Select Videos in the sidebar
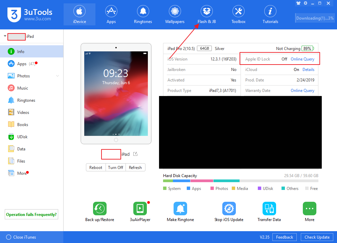 coord(31,113)
